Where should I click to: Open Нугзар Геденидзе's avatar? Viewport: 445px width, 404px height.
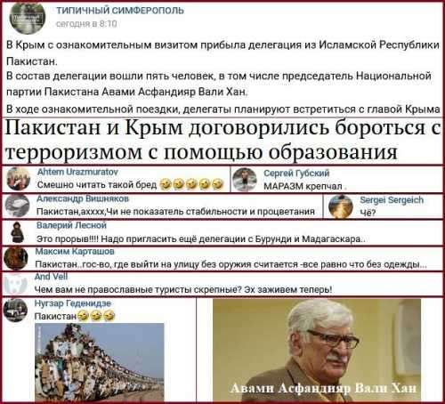point(15,311)
